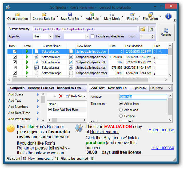Open the Choose Rule Set folder icon
The height and width of the screenshot is (169, 184).
click(44, 14)
